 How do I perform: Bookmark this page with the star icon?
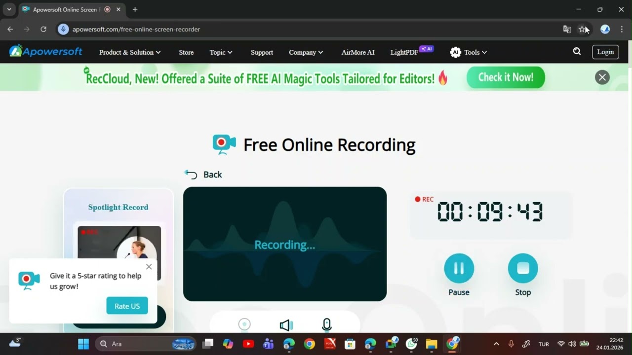click(582, 29)
